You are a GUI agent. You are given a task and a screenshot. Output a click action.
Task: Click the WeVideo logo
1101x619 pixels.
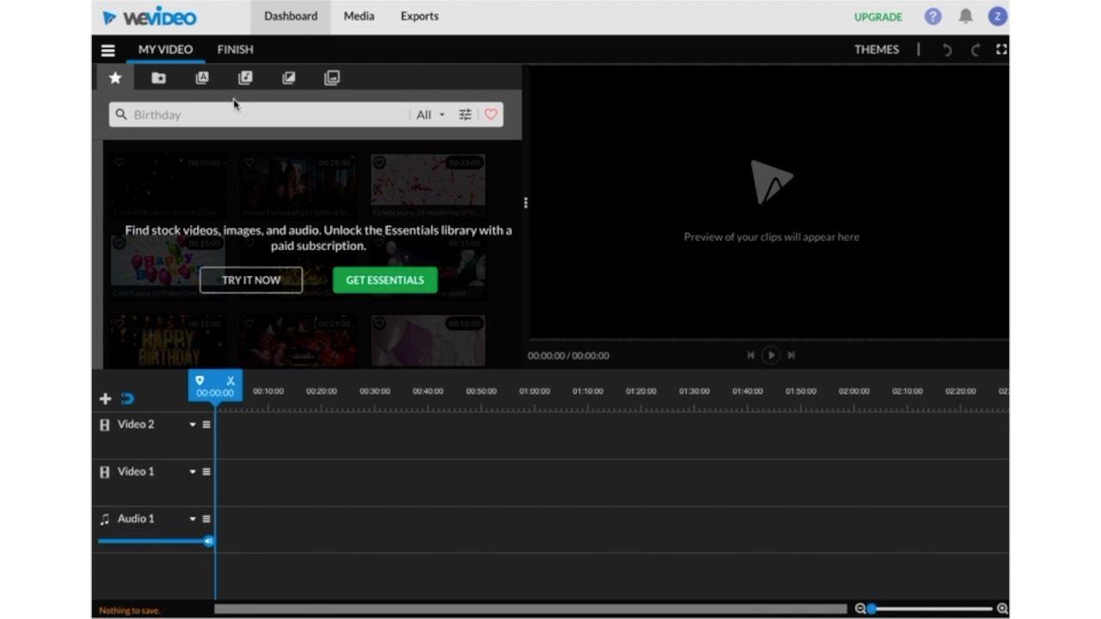coord(149,16)
